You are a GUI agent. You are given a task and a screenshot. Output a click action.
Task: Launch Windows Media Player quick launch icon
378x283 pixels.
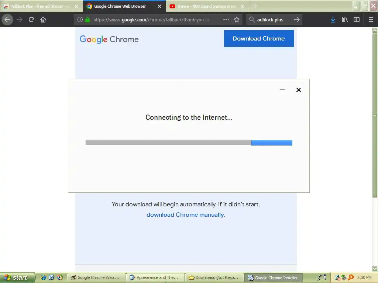[60, 277]
